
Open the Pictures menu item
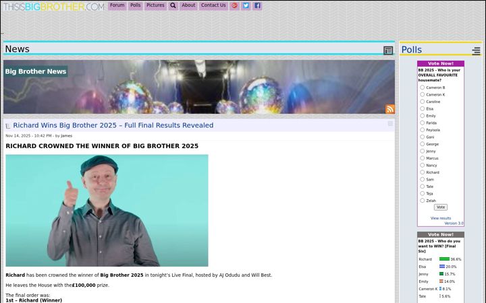click(156, 5)
